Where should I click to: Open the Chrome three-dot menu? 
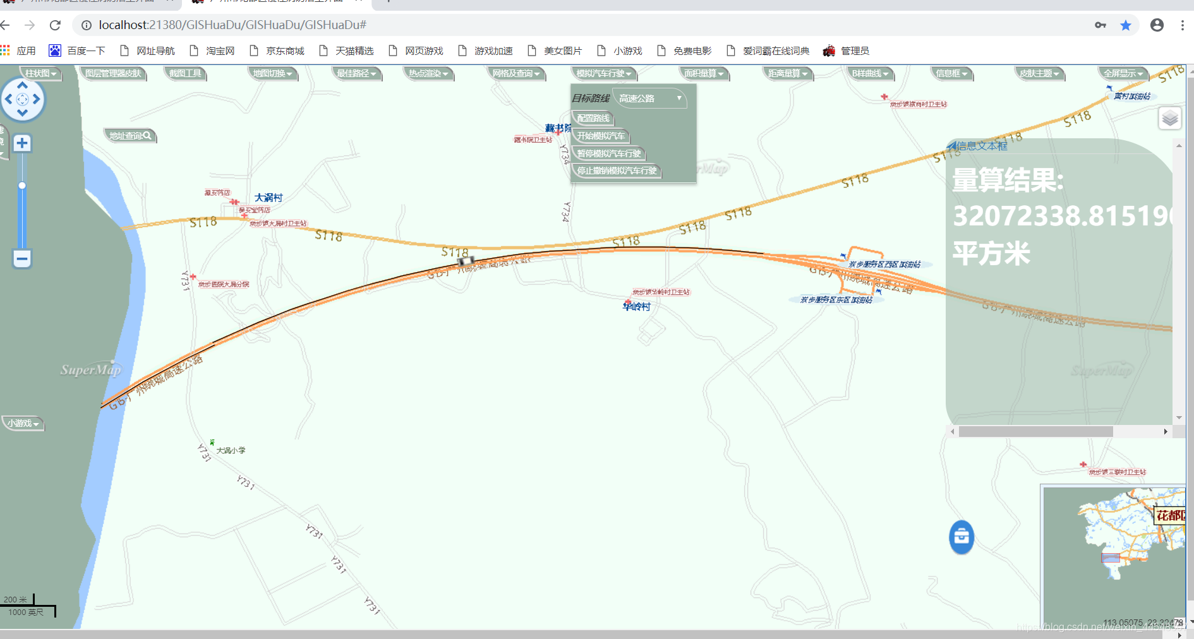click(1182, 25)
